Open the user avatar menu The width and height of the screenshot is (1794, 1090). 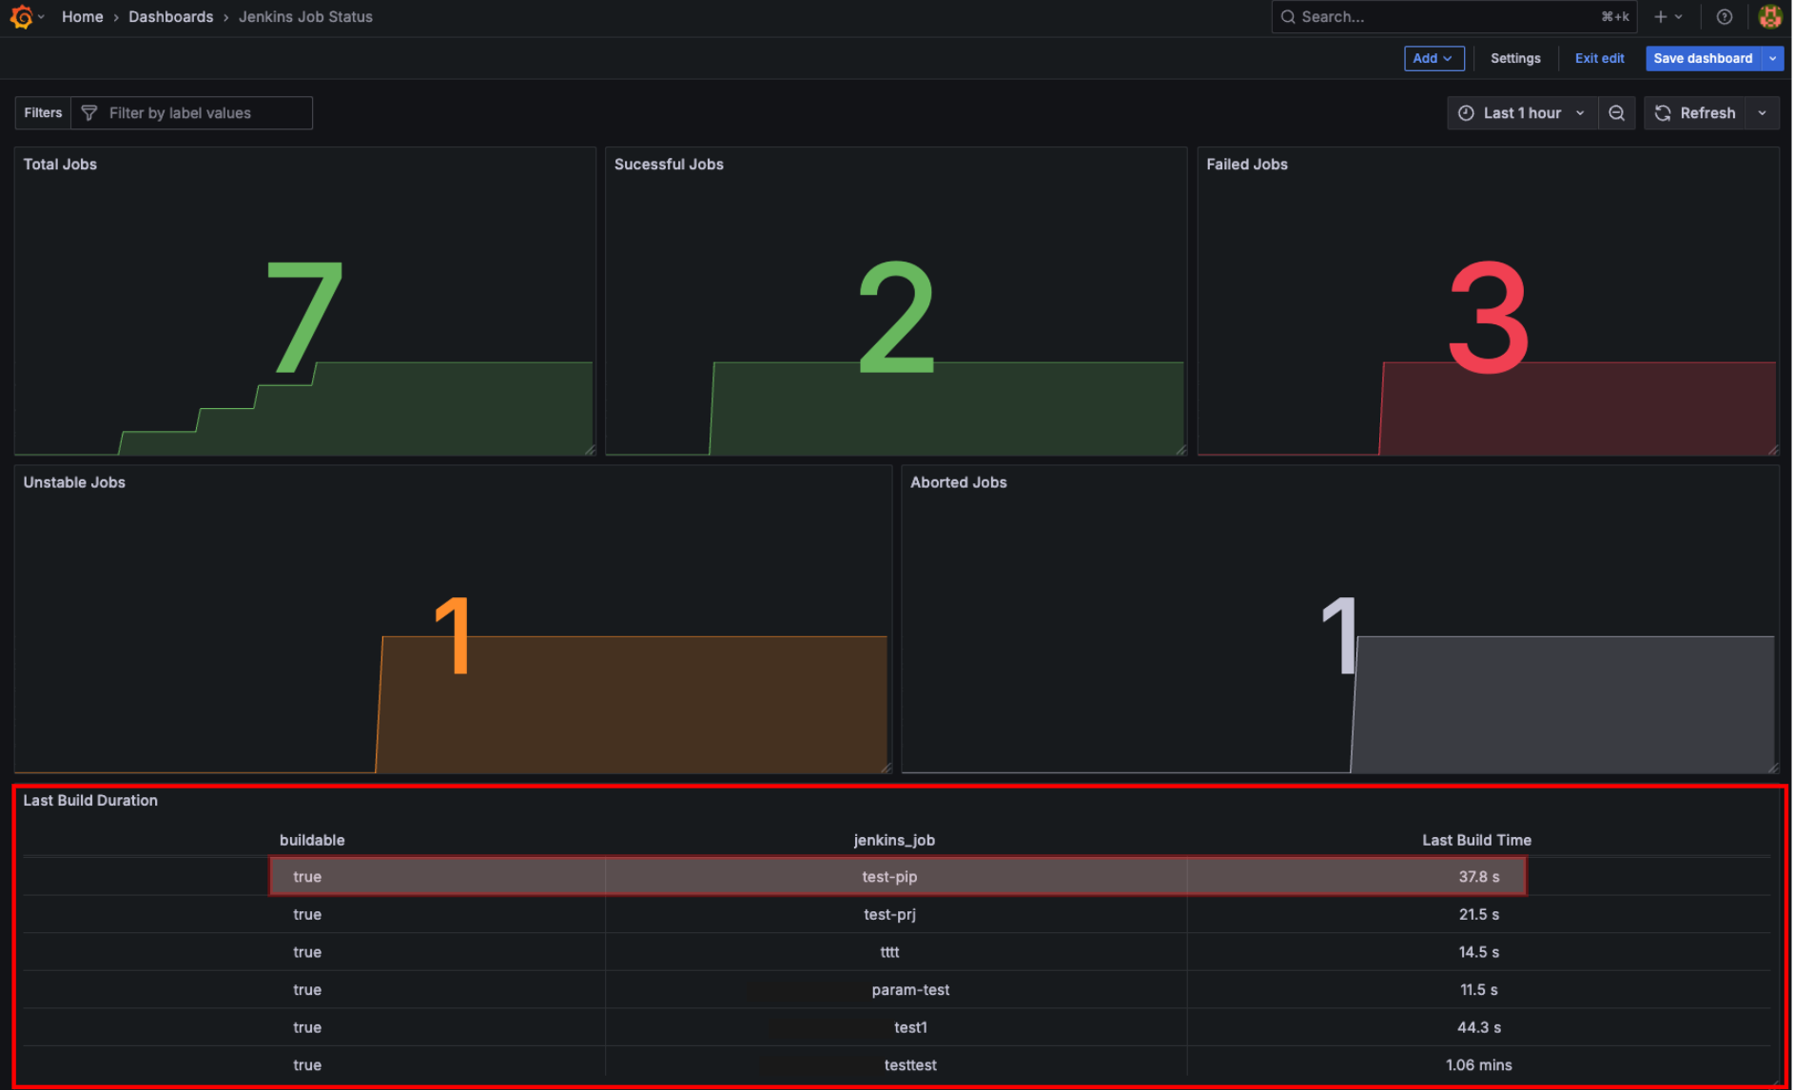coord(1769,16)
